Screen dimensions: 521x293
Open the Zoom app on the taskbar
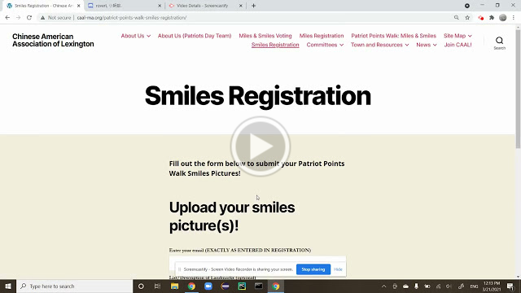coord(208,286)
